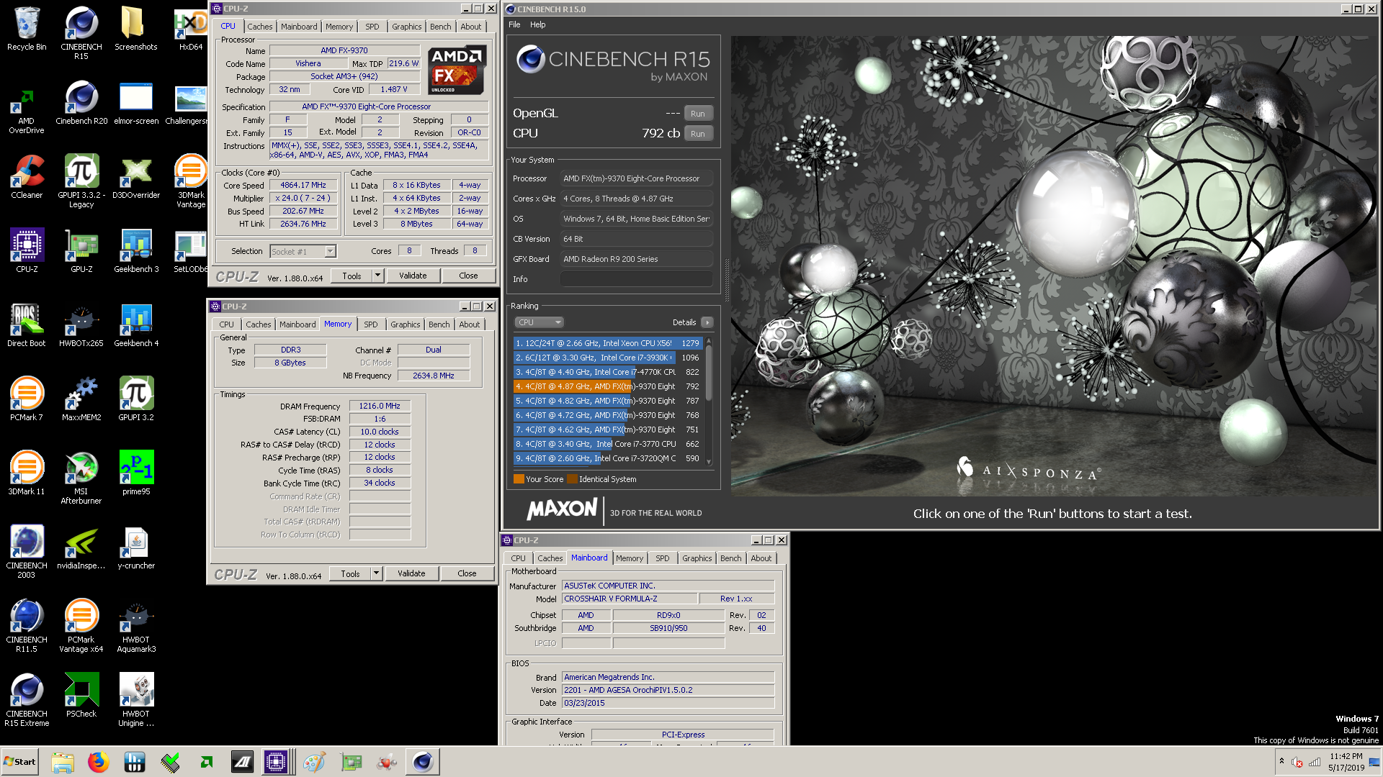The image size is (1383, 777).
Task: Expand ranking Details arrow in Cinebench
Action: 707,322
